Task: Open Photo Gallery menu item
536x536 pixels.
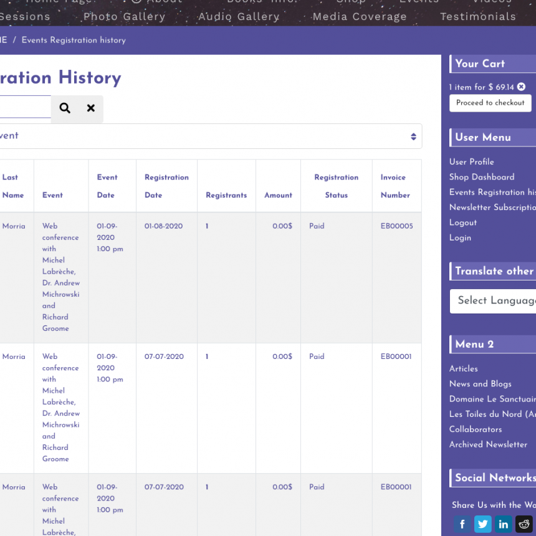Action: pyautogui.click(x=125, y=17)
